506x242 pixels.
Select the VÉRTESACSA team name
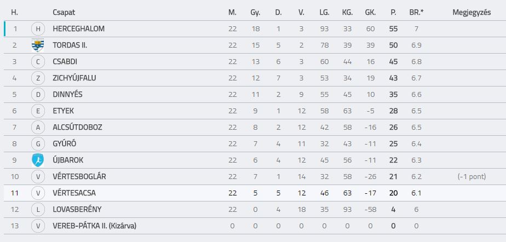tap(74, 193)
